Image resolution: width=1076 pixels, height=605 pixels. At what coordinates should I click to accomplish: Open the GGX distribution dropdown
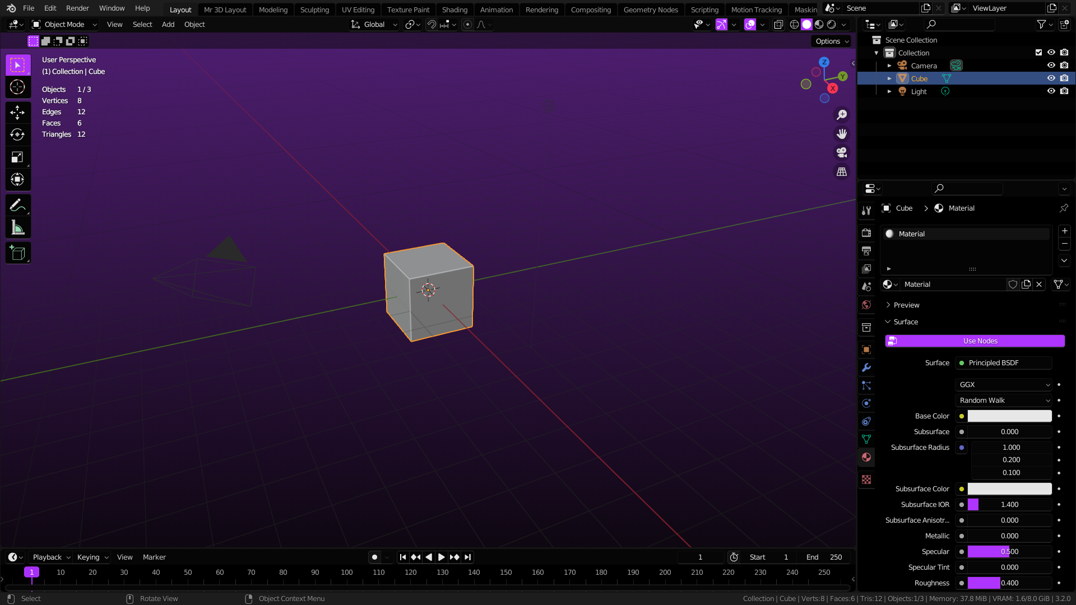[1003, 384]
